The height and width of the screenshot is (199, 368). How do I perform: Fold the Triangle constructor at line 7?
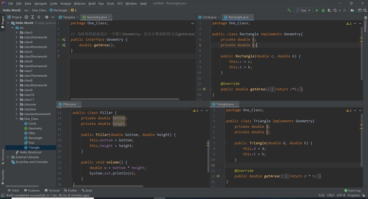(x=224, y=143)
